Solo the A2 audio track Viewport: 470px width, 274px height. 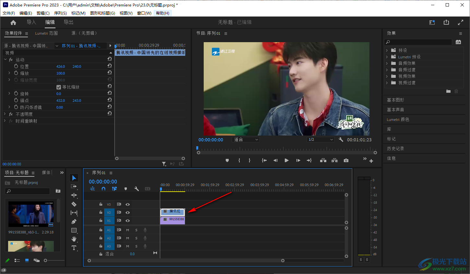(136, 238)
